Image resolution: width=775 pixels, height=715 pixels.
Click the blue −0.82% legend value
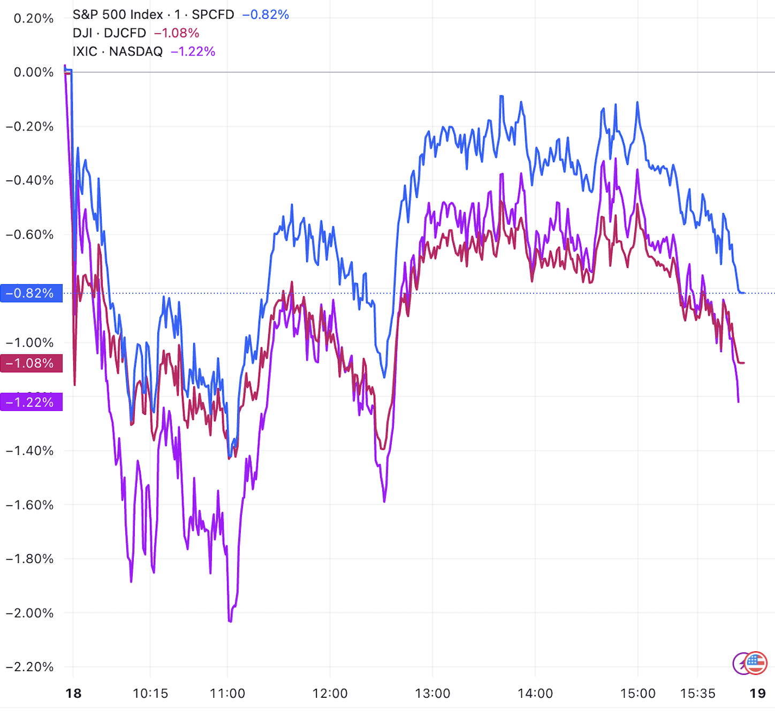265,14
